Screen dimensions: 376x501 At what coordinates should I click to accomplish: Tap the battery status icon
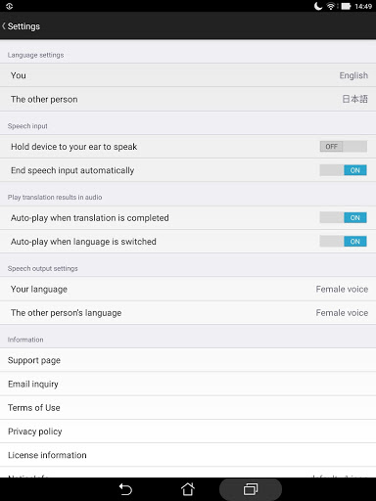[346, 6]
